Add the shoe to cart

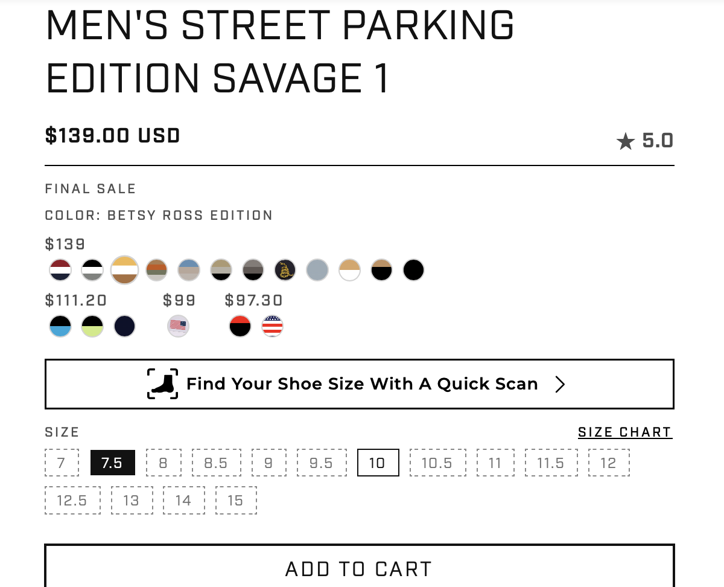coord(359,568)
